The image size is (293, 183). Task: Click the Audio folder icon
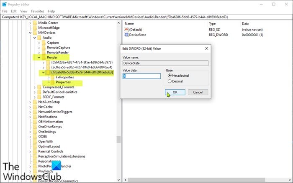39,38
